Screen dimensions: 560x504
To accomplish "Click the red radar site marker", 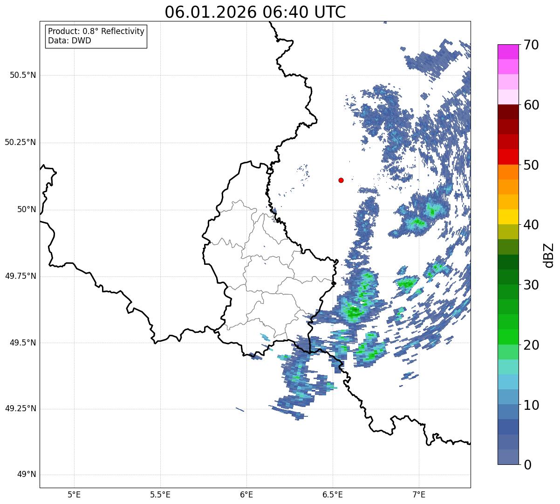I will pos(341,180).
